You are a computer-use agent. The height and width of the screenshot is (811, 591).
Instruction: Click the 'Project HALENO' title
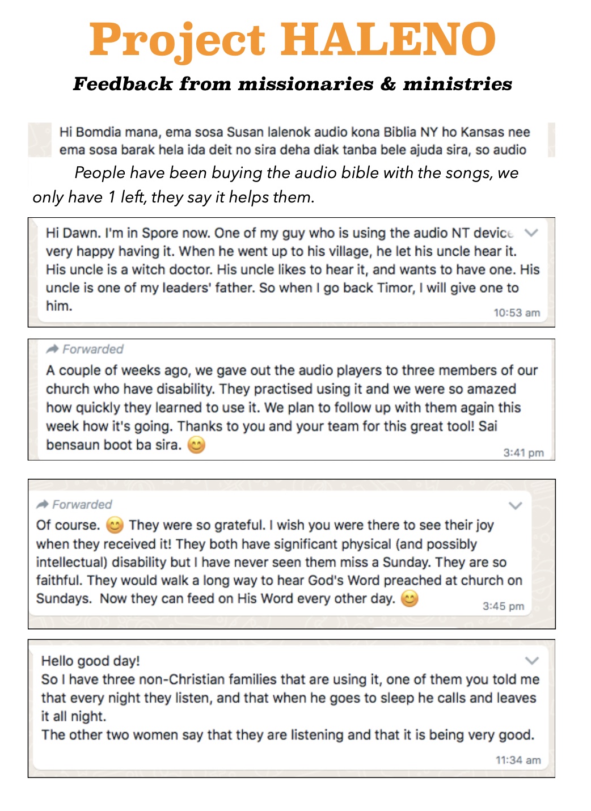coord(293,40)
